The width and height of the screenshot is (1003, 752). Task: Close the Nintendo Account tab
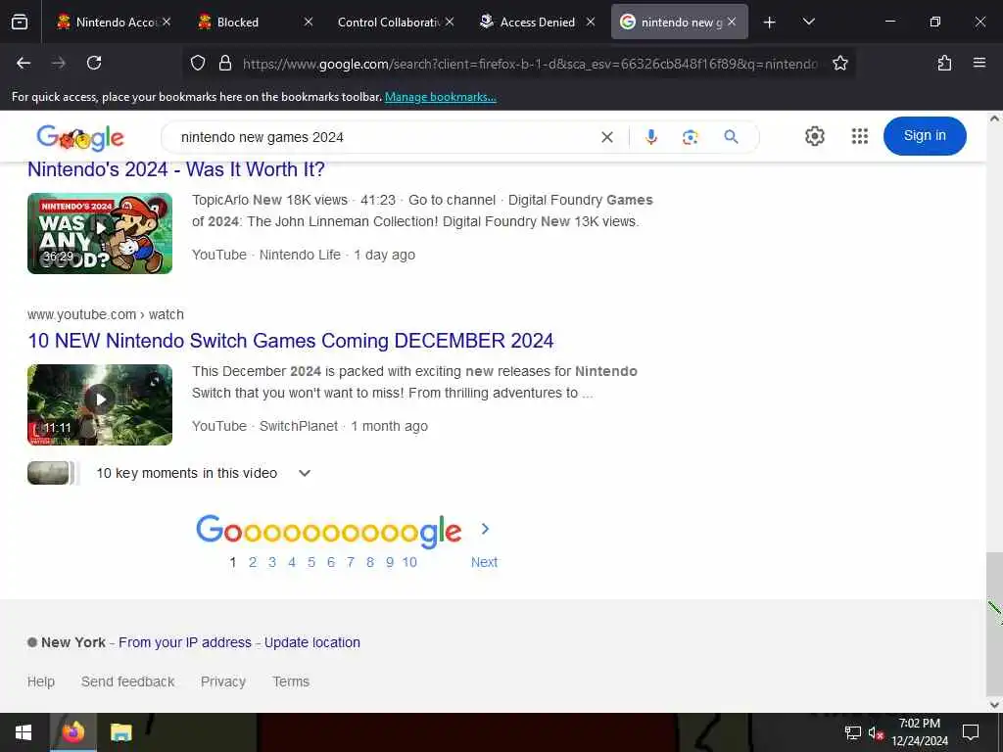point(167,22)
